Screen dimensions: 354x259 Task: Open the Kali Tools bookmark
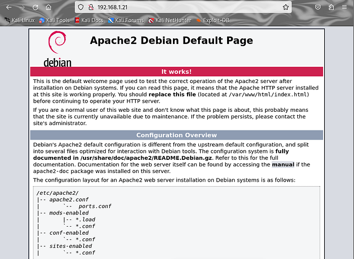[x=54, y=20]
